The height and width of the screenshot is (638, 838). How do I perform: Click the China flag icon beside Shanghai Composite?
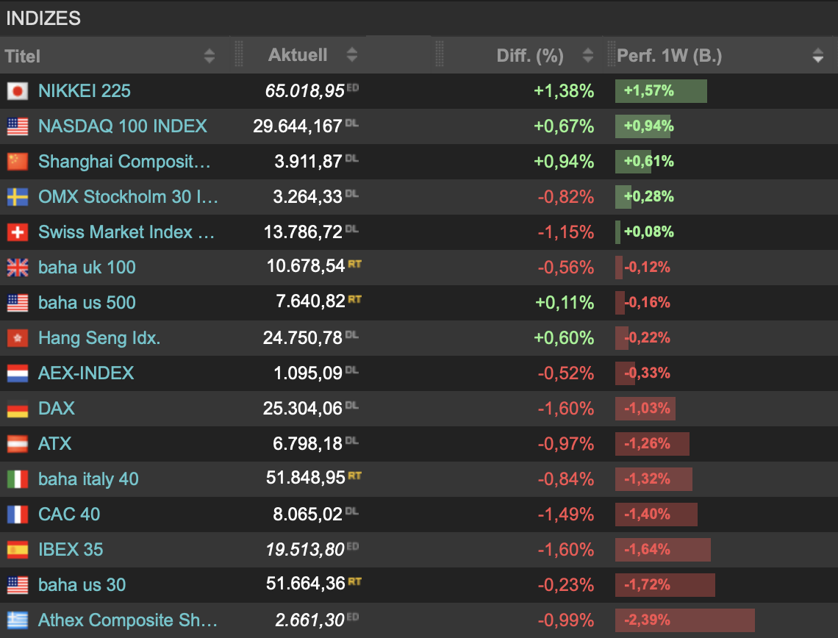[17, 162]
